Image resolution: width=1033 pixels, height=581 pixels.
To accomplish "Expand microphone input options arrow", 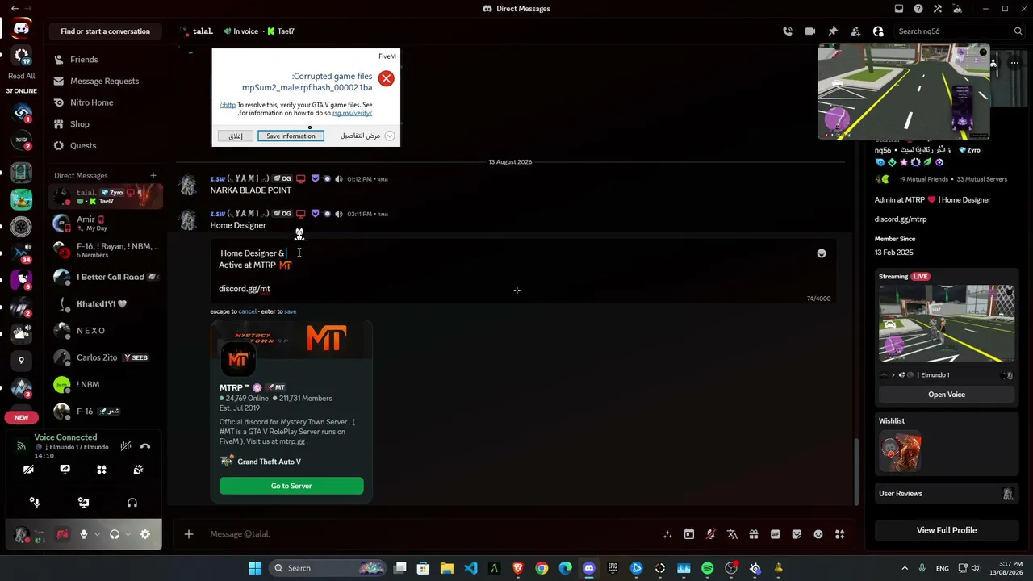I will tap(97, 534).
